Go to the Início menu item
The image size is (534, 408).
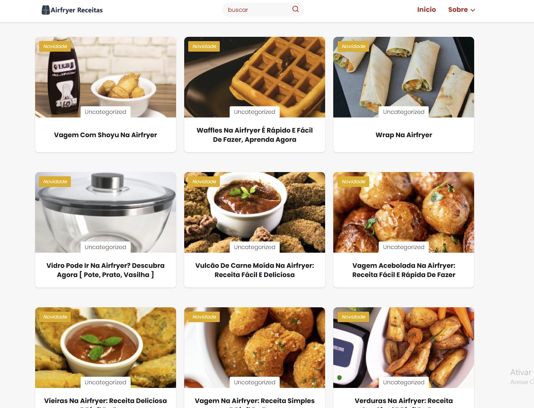pos(426,10)
